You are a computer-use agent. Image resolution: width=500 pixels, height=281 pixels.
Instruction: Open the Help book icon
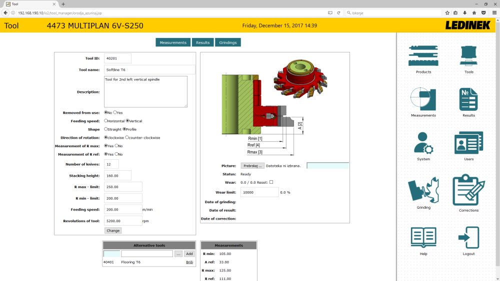pyautogui.click(x=423, y=238)
